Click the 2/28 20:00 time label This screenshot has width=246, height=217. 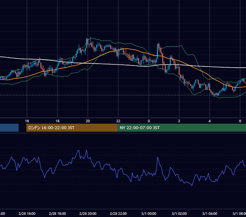click(x=88, y=213)
